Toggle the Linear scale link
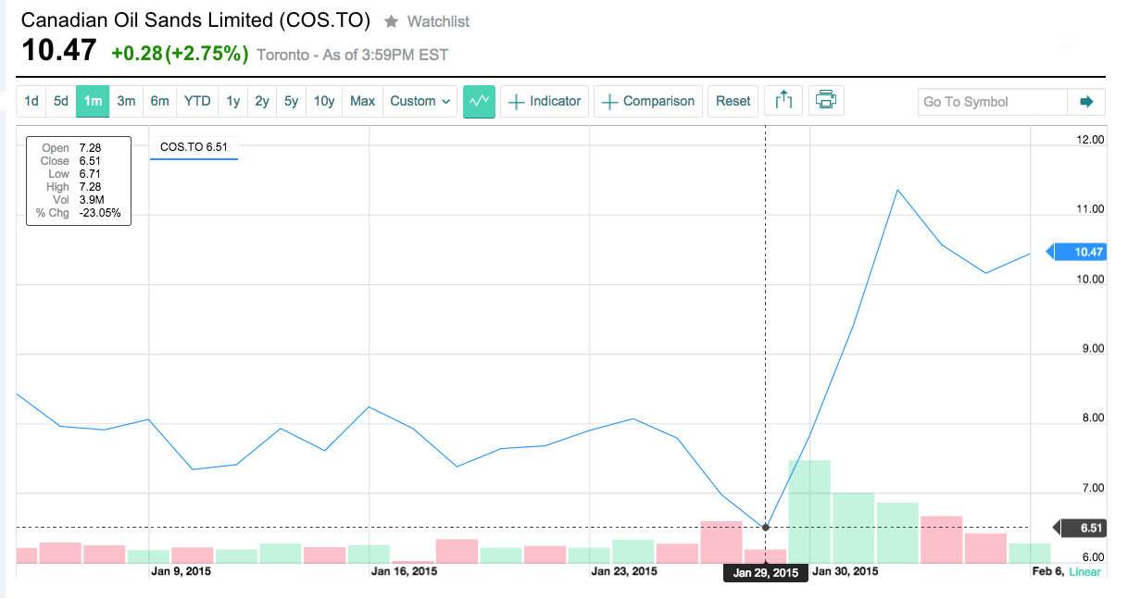 coord(1085,572)
